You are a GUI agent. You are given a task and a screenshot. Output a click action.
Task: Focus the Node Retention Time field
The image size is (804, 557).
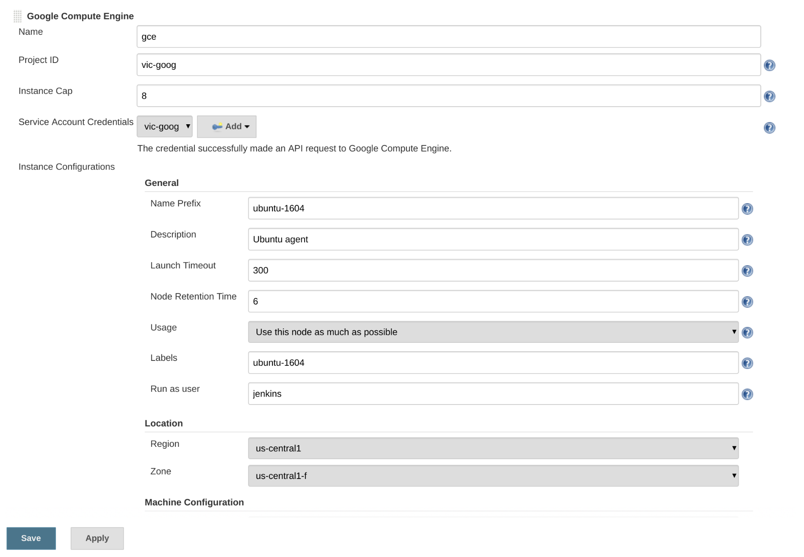click(493, 301)
